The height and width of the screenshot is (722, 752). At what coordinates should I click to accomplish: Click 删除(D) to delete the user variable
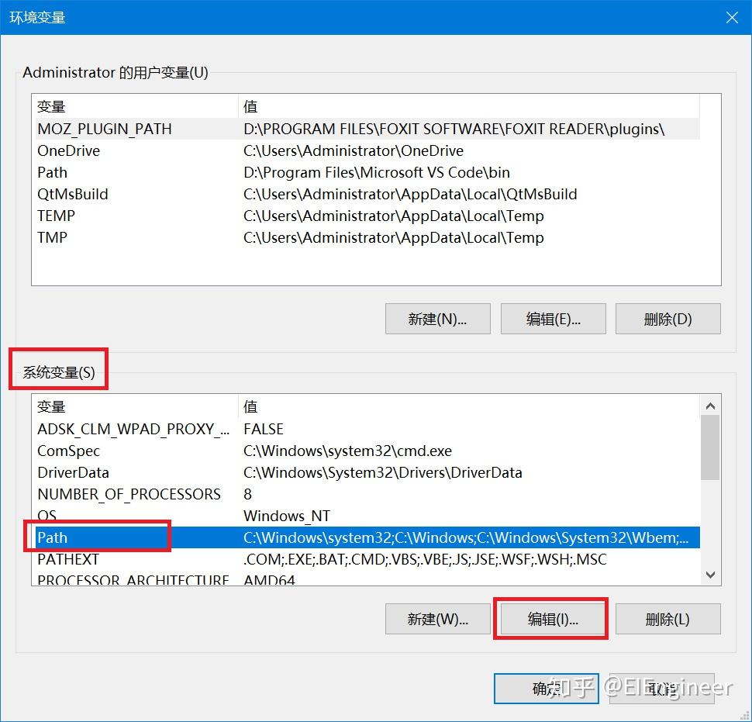[667, 318]
